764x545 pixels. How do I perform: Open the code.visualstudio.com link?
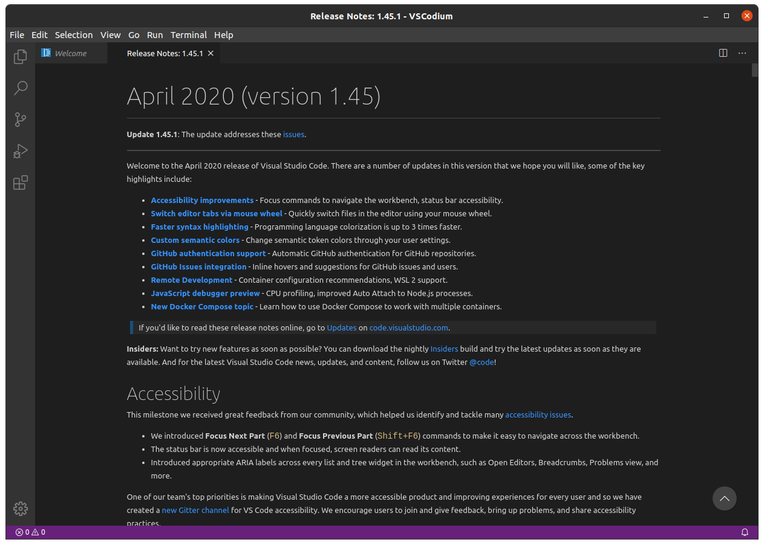[409, 327]
